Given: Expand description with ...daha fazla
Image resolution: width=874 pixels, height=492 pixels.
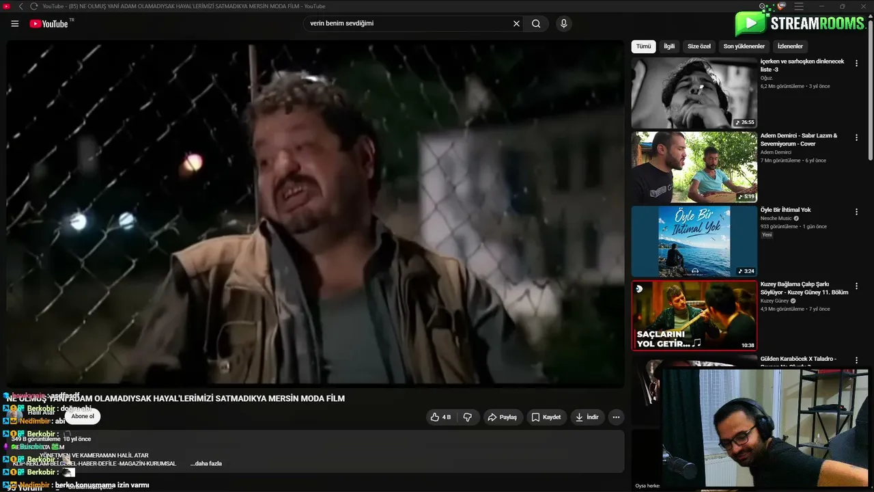Looking at the screenshot, I should [206, 463].
